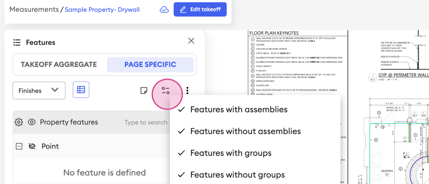Click the sticky note icon
This screenshot has height=184, width=429.
[144, 90]
